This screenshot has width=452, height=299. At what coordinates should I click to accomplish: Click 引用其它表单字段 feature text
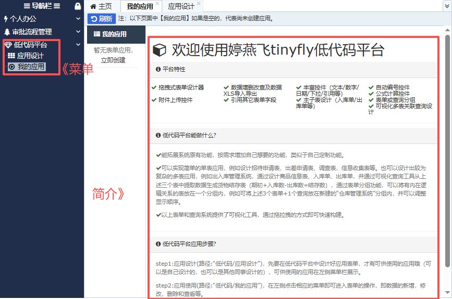[253, 100]
